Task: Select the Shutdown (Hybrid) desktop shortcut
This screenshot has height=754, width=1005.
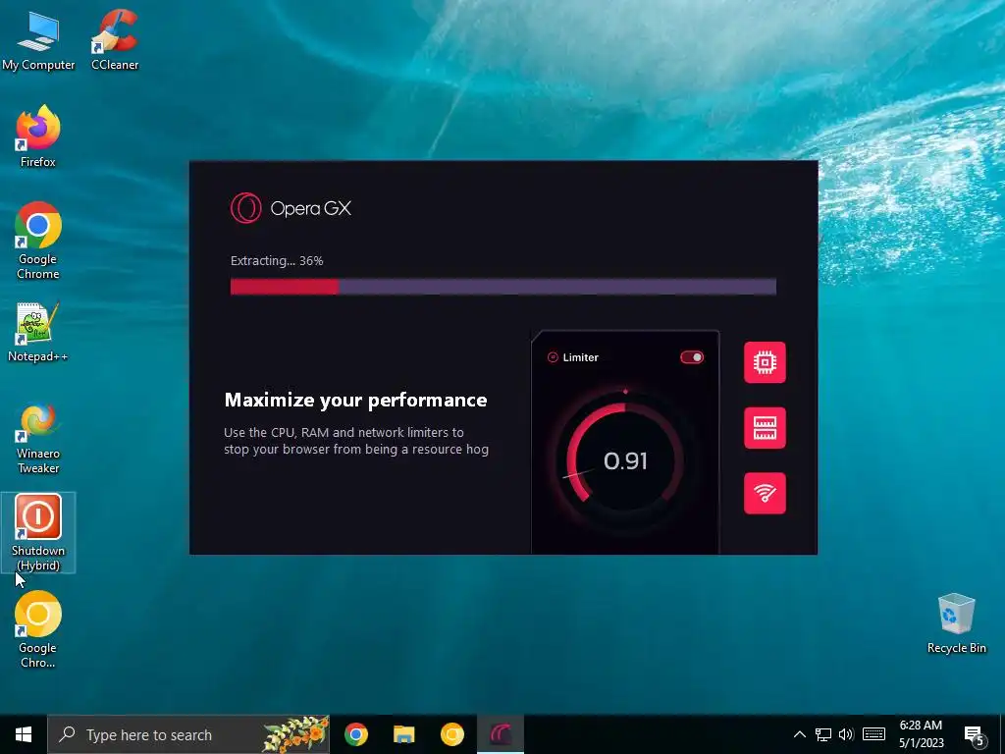Action: coord(38,532)
